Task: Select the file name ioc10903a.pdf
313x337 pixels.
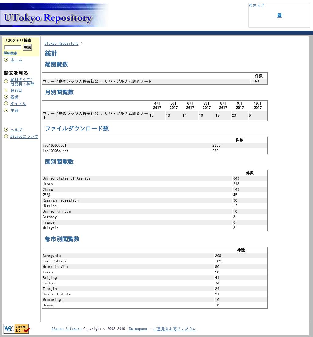Action: pyautogui.click(x=56, y=151)
